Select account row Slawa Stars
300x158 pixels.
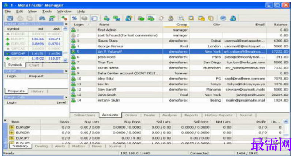180,41
